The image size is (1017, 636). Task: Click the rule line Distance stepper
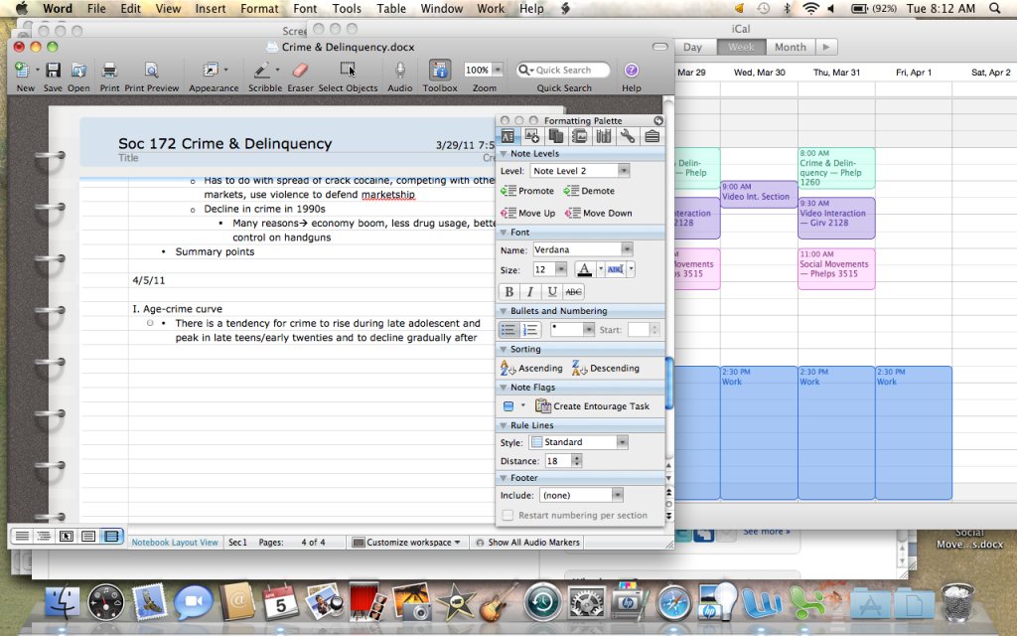577,461
